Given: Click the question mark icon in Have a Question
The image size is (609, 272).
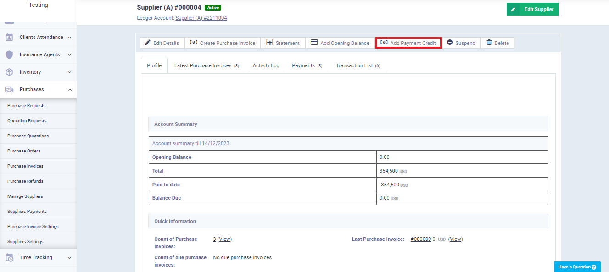Looking at the screenshot, I should [x=594, y=267].
